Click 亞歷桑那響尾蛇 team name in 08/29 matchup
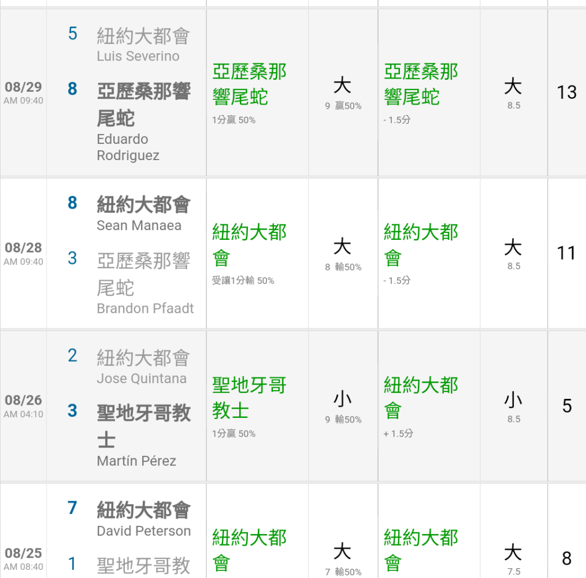The height and width of the screenshot is (578, 586). 144,104
